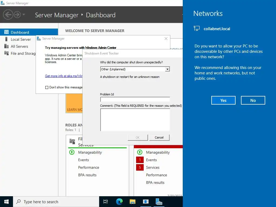Click green Manageability icon in the right tile

(140, 152)
